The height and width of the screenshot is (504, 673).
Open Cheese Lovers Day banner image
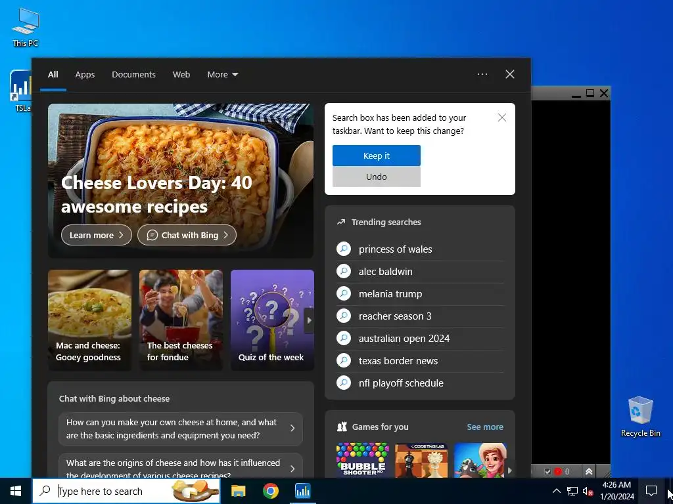pyautogui.click(x=181, y=180)
